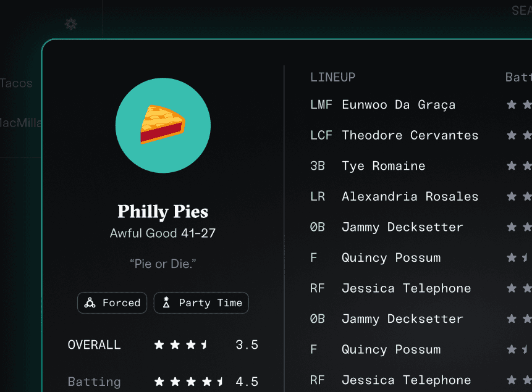532x392 pixels.
Task: View Alexandria Rosales's player details
Action: pyautogui.click(x=410, y=196)
